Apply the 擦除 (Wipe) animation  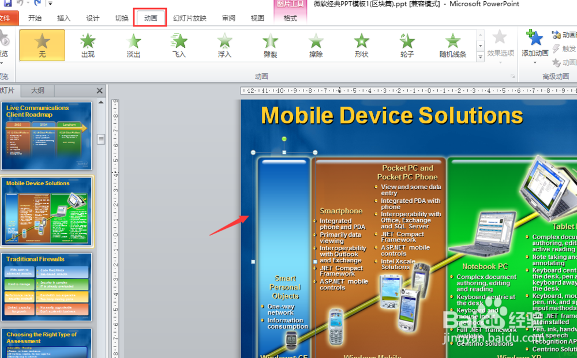point(316,45)
